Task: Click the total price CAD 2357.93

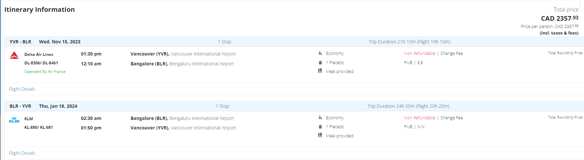Action: 559,18
